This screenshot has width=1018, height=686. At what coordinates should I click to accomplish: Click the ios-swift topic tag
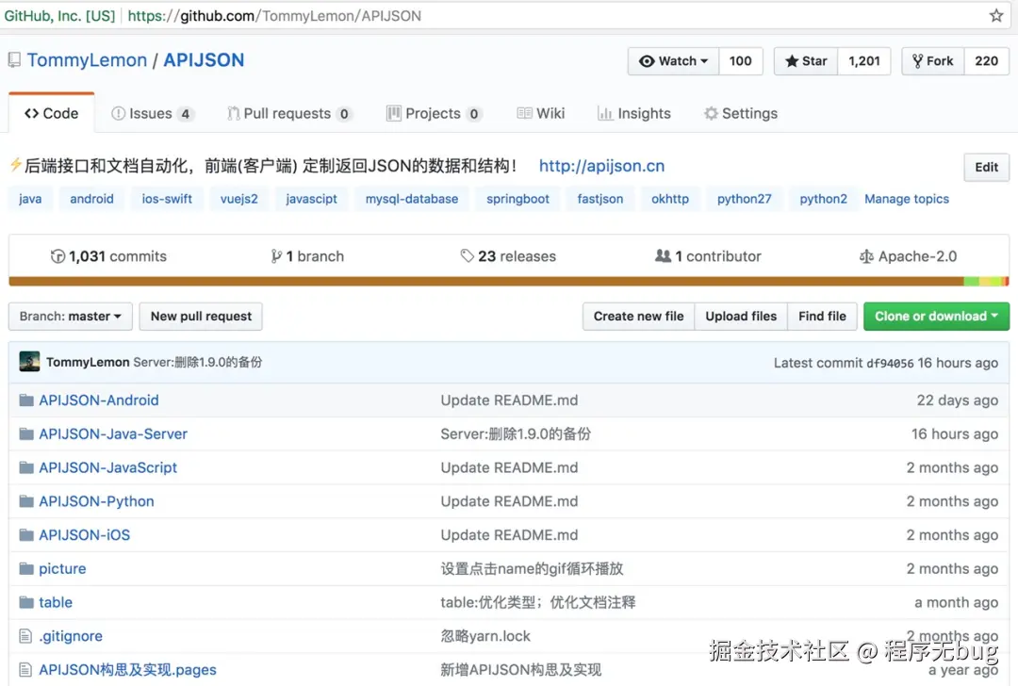pos(167,199)
